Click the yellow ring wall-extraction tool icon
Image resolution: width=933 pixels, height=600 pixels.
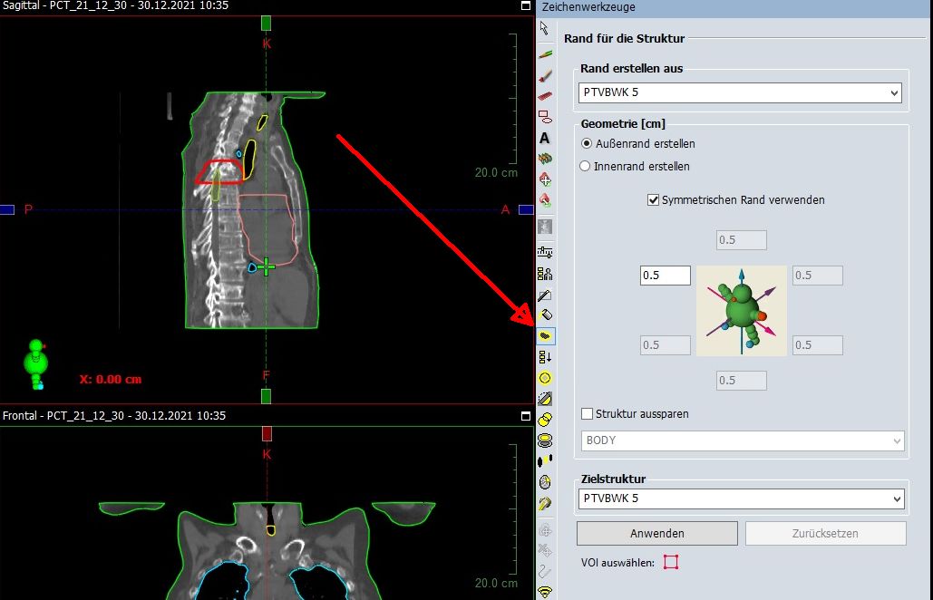click(x=545, y=378)
